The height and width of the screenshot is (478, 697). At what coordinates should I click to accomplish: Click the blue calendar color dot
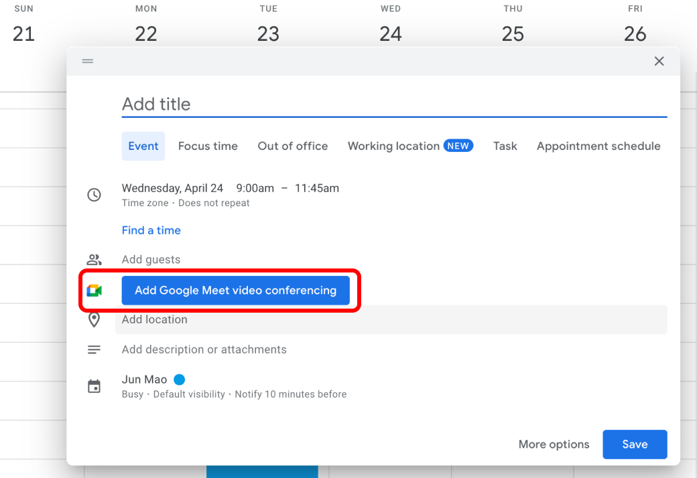coord(179,380)
